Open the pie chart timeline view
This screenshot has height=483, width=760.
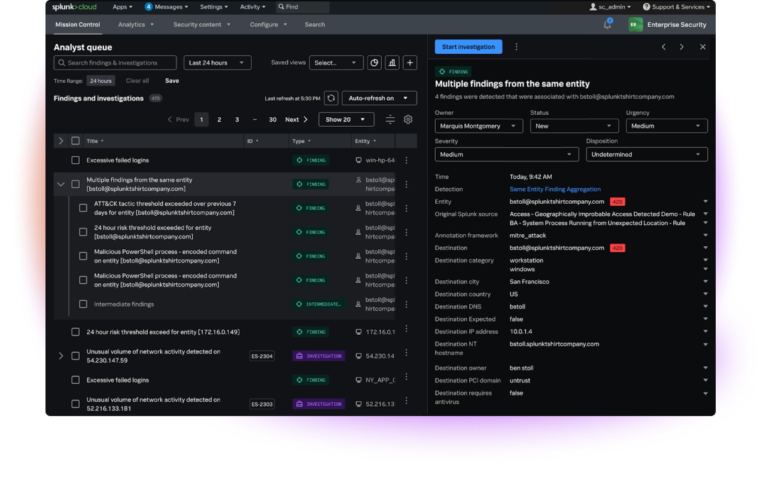(375, 62)
